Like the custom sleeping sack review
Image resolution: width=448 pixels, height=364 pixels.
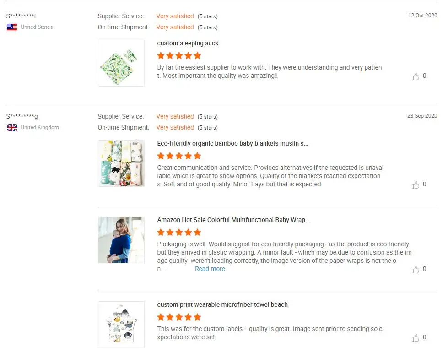tap(416, 76)
